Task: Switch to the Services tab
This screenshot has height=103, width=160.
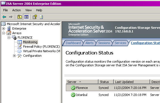Action: point(120,43)
